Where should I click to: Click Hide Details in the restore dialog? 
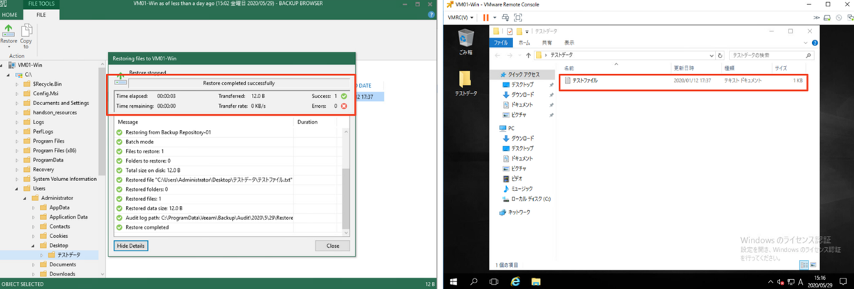(x=130, y=246)
